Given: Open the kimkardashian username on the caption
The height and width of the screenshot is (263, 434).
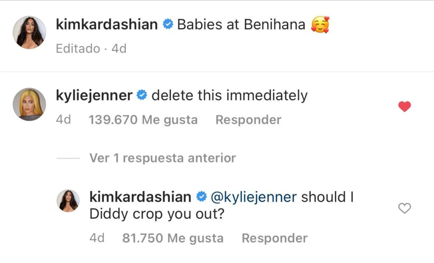Looking at the screenshot, I should click(107, 25).
